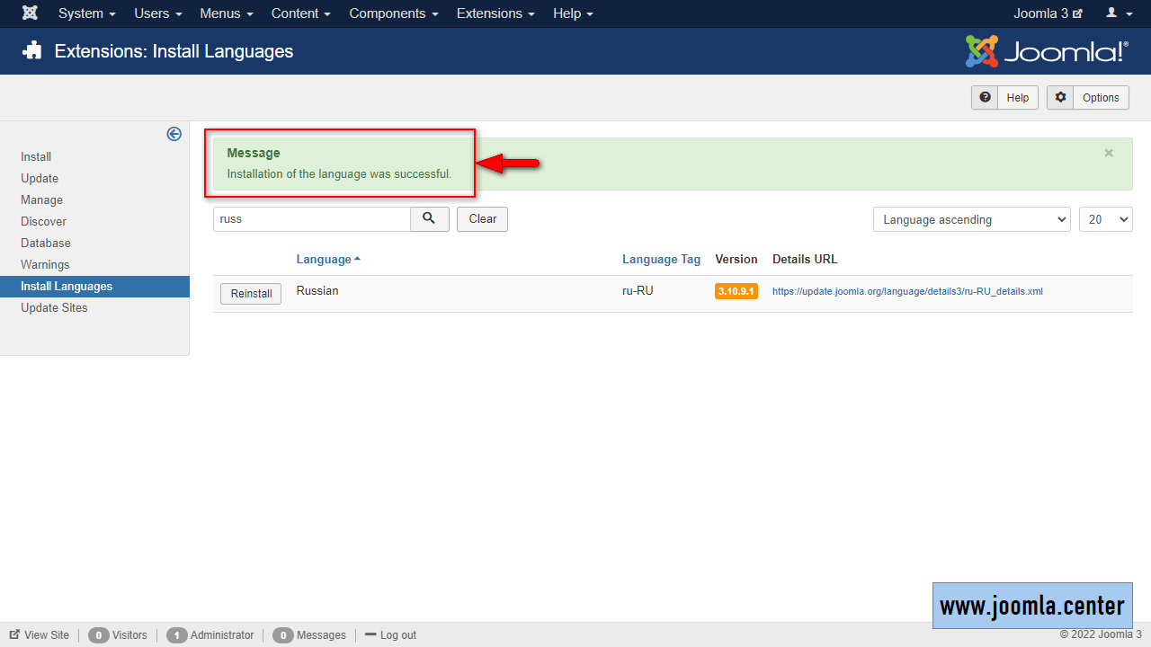Screen dimensions: 1151x647
Task: Open Help via the question mark button
Action: point(1004,98)
